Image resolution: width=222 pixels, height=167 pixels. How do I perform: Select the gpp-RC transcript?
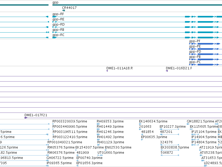point(58,35)
